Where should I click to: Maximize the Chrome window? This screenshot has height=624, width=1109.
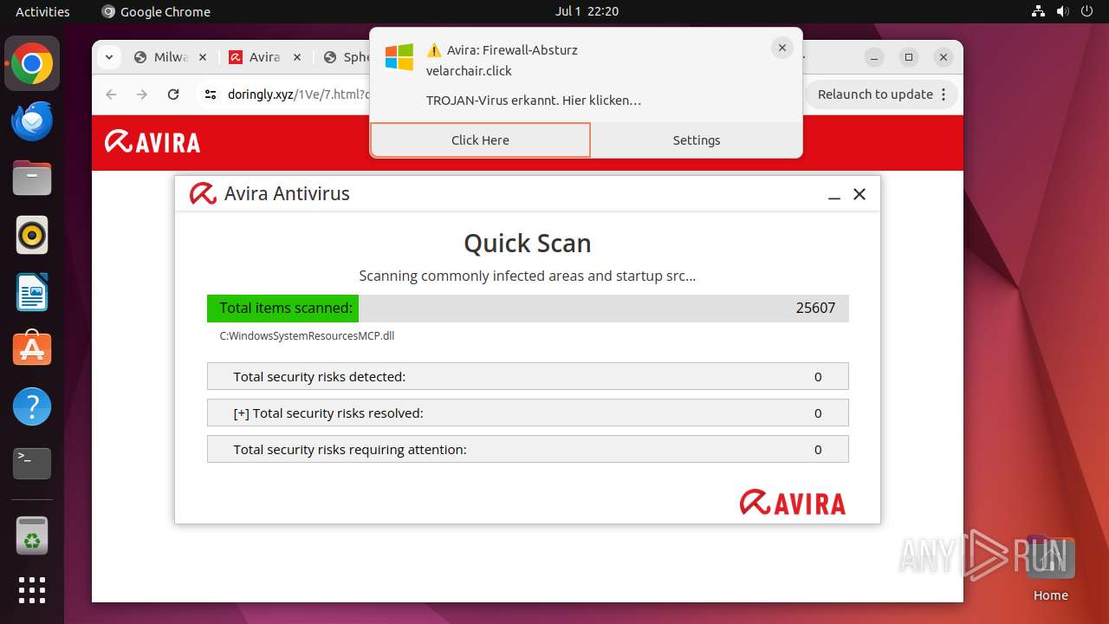[908, 57]
